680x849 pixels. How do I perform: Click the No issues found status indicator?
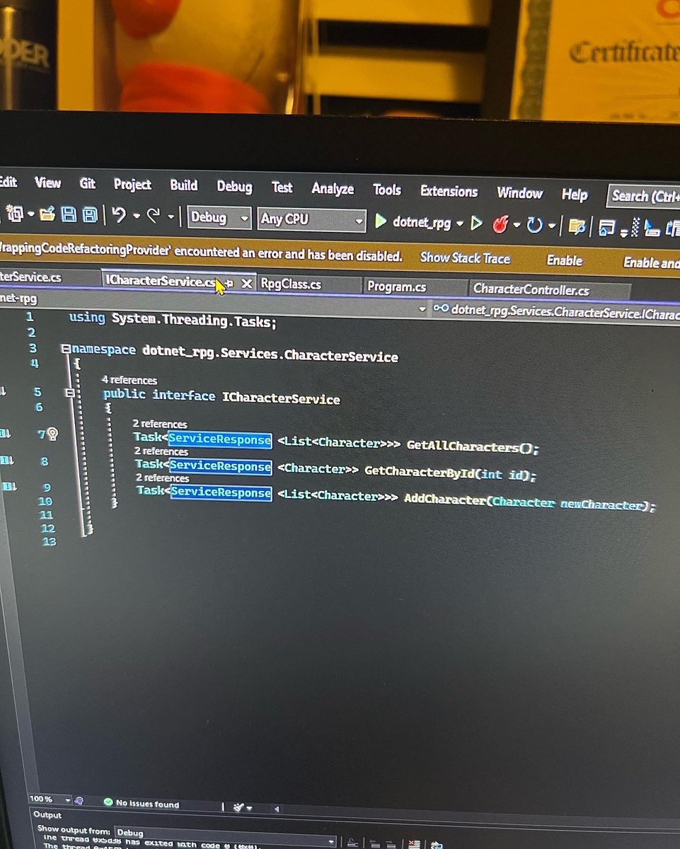(x=142, y=803)
